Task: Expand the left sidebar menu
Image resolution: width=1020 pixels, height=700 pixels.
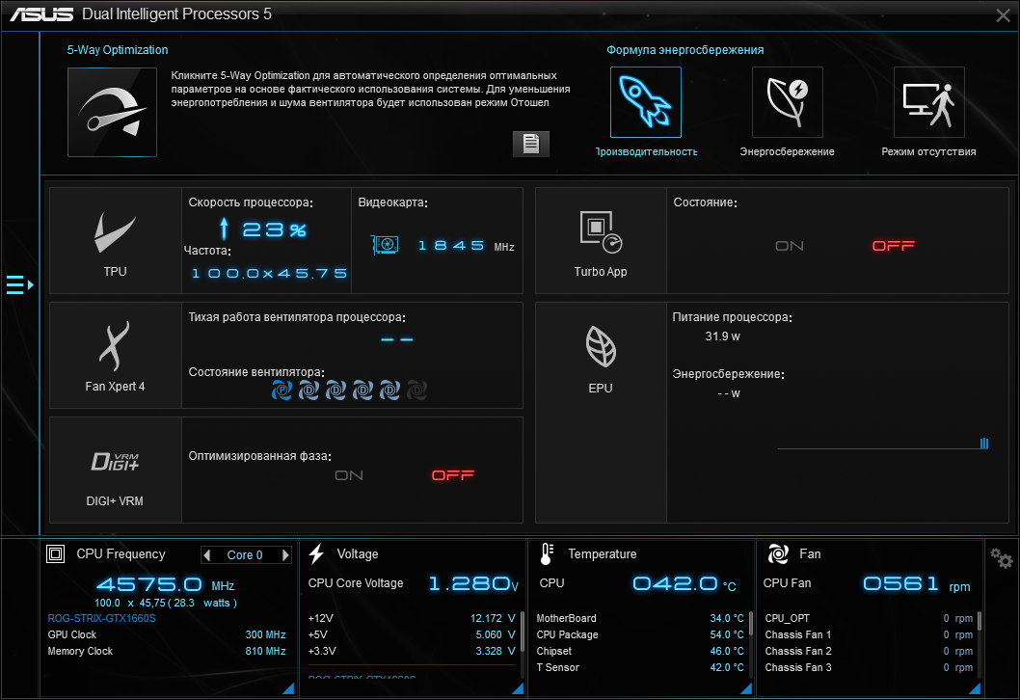Action: coord(19,284)
